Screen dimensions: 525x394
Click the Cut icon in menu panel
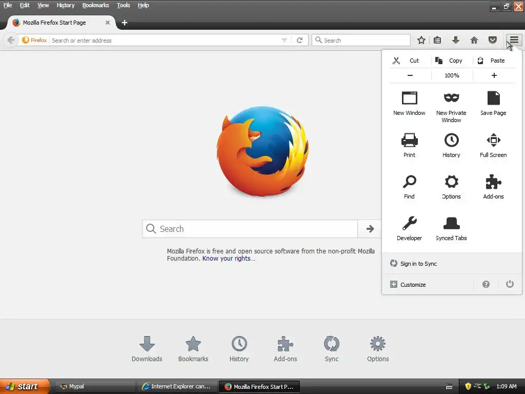tap(396, 61)
